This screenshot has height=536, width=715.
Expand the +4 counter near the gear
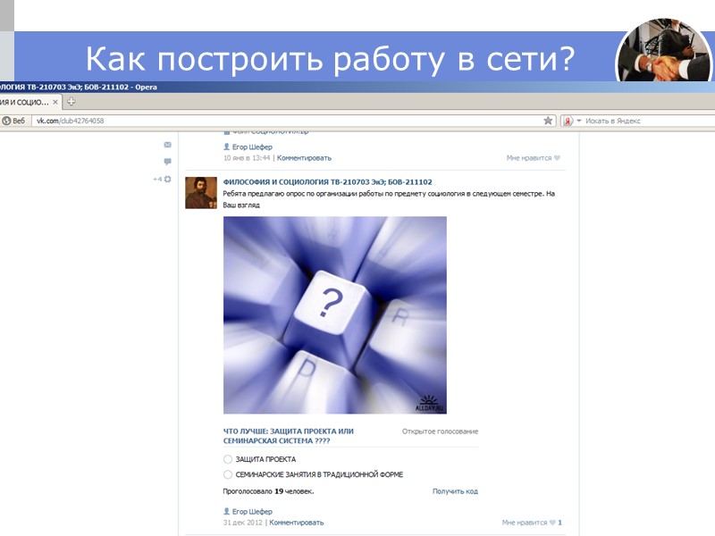pyautogui.click(x=158, y=179)
